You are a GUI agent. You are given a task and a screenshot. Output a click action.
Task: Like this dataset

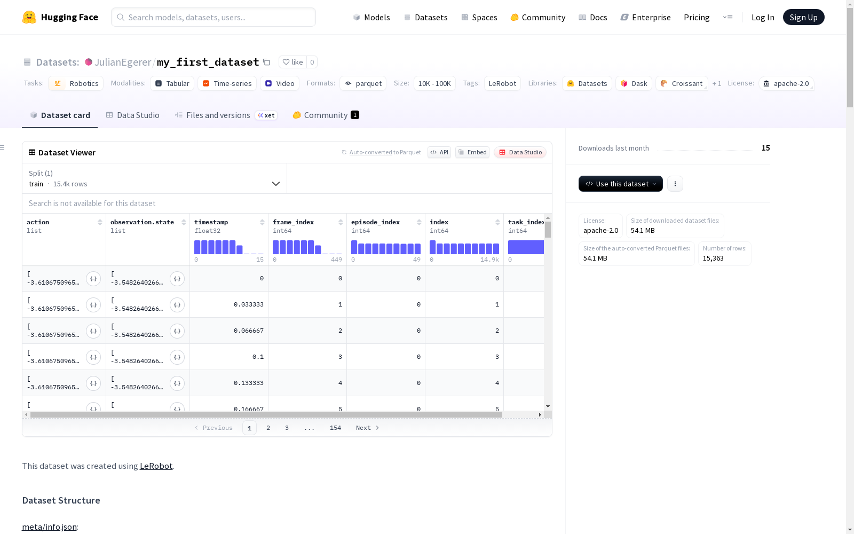click(292, 62)
